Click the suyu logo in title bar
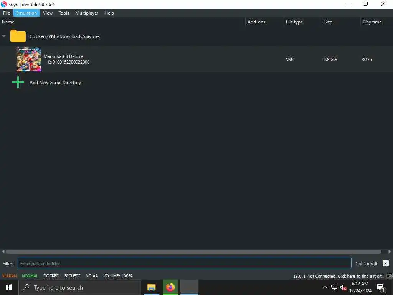 point(4,4)
